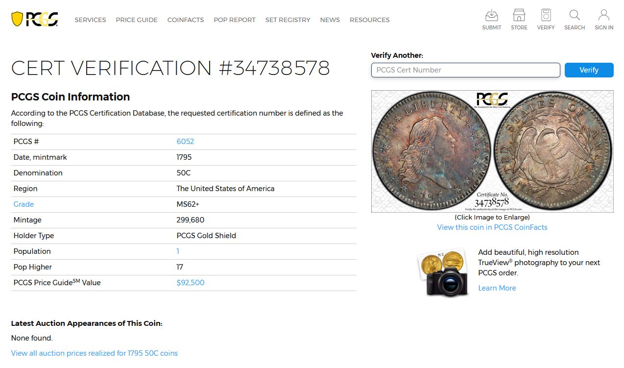Click the $92,500 price guide value

[191, 283]
